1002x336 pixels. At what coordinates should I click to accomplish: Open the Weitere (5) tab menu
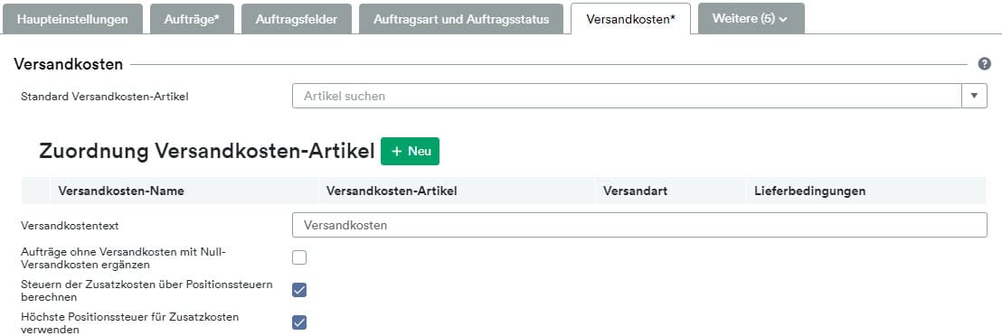[751, 19]
